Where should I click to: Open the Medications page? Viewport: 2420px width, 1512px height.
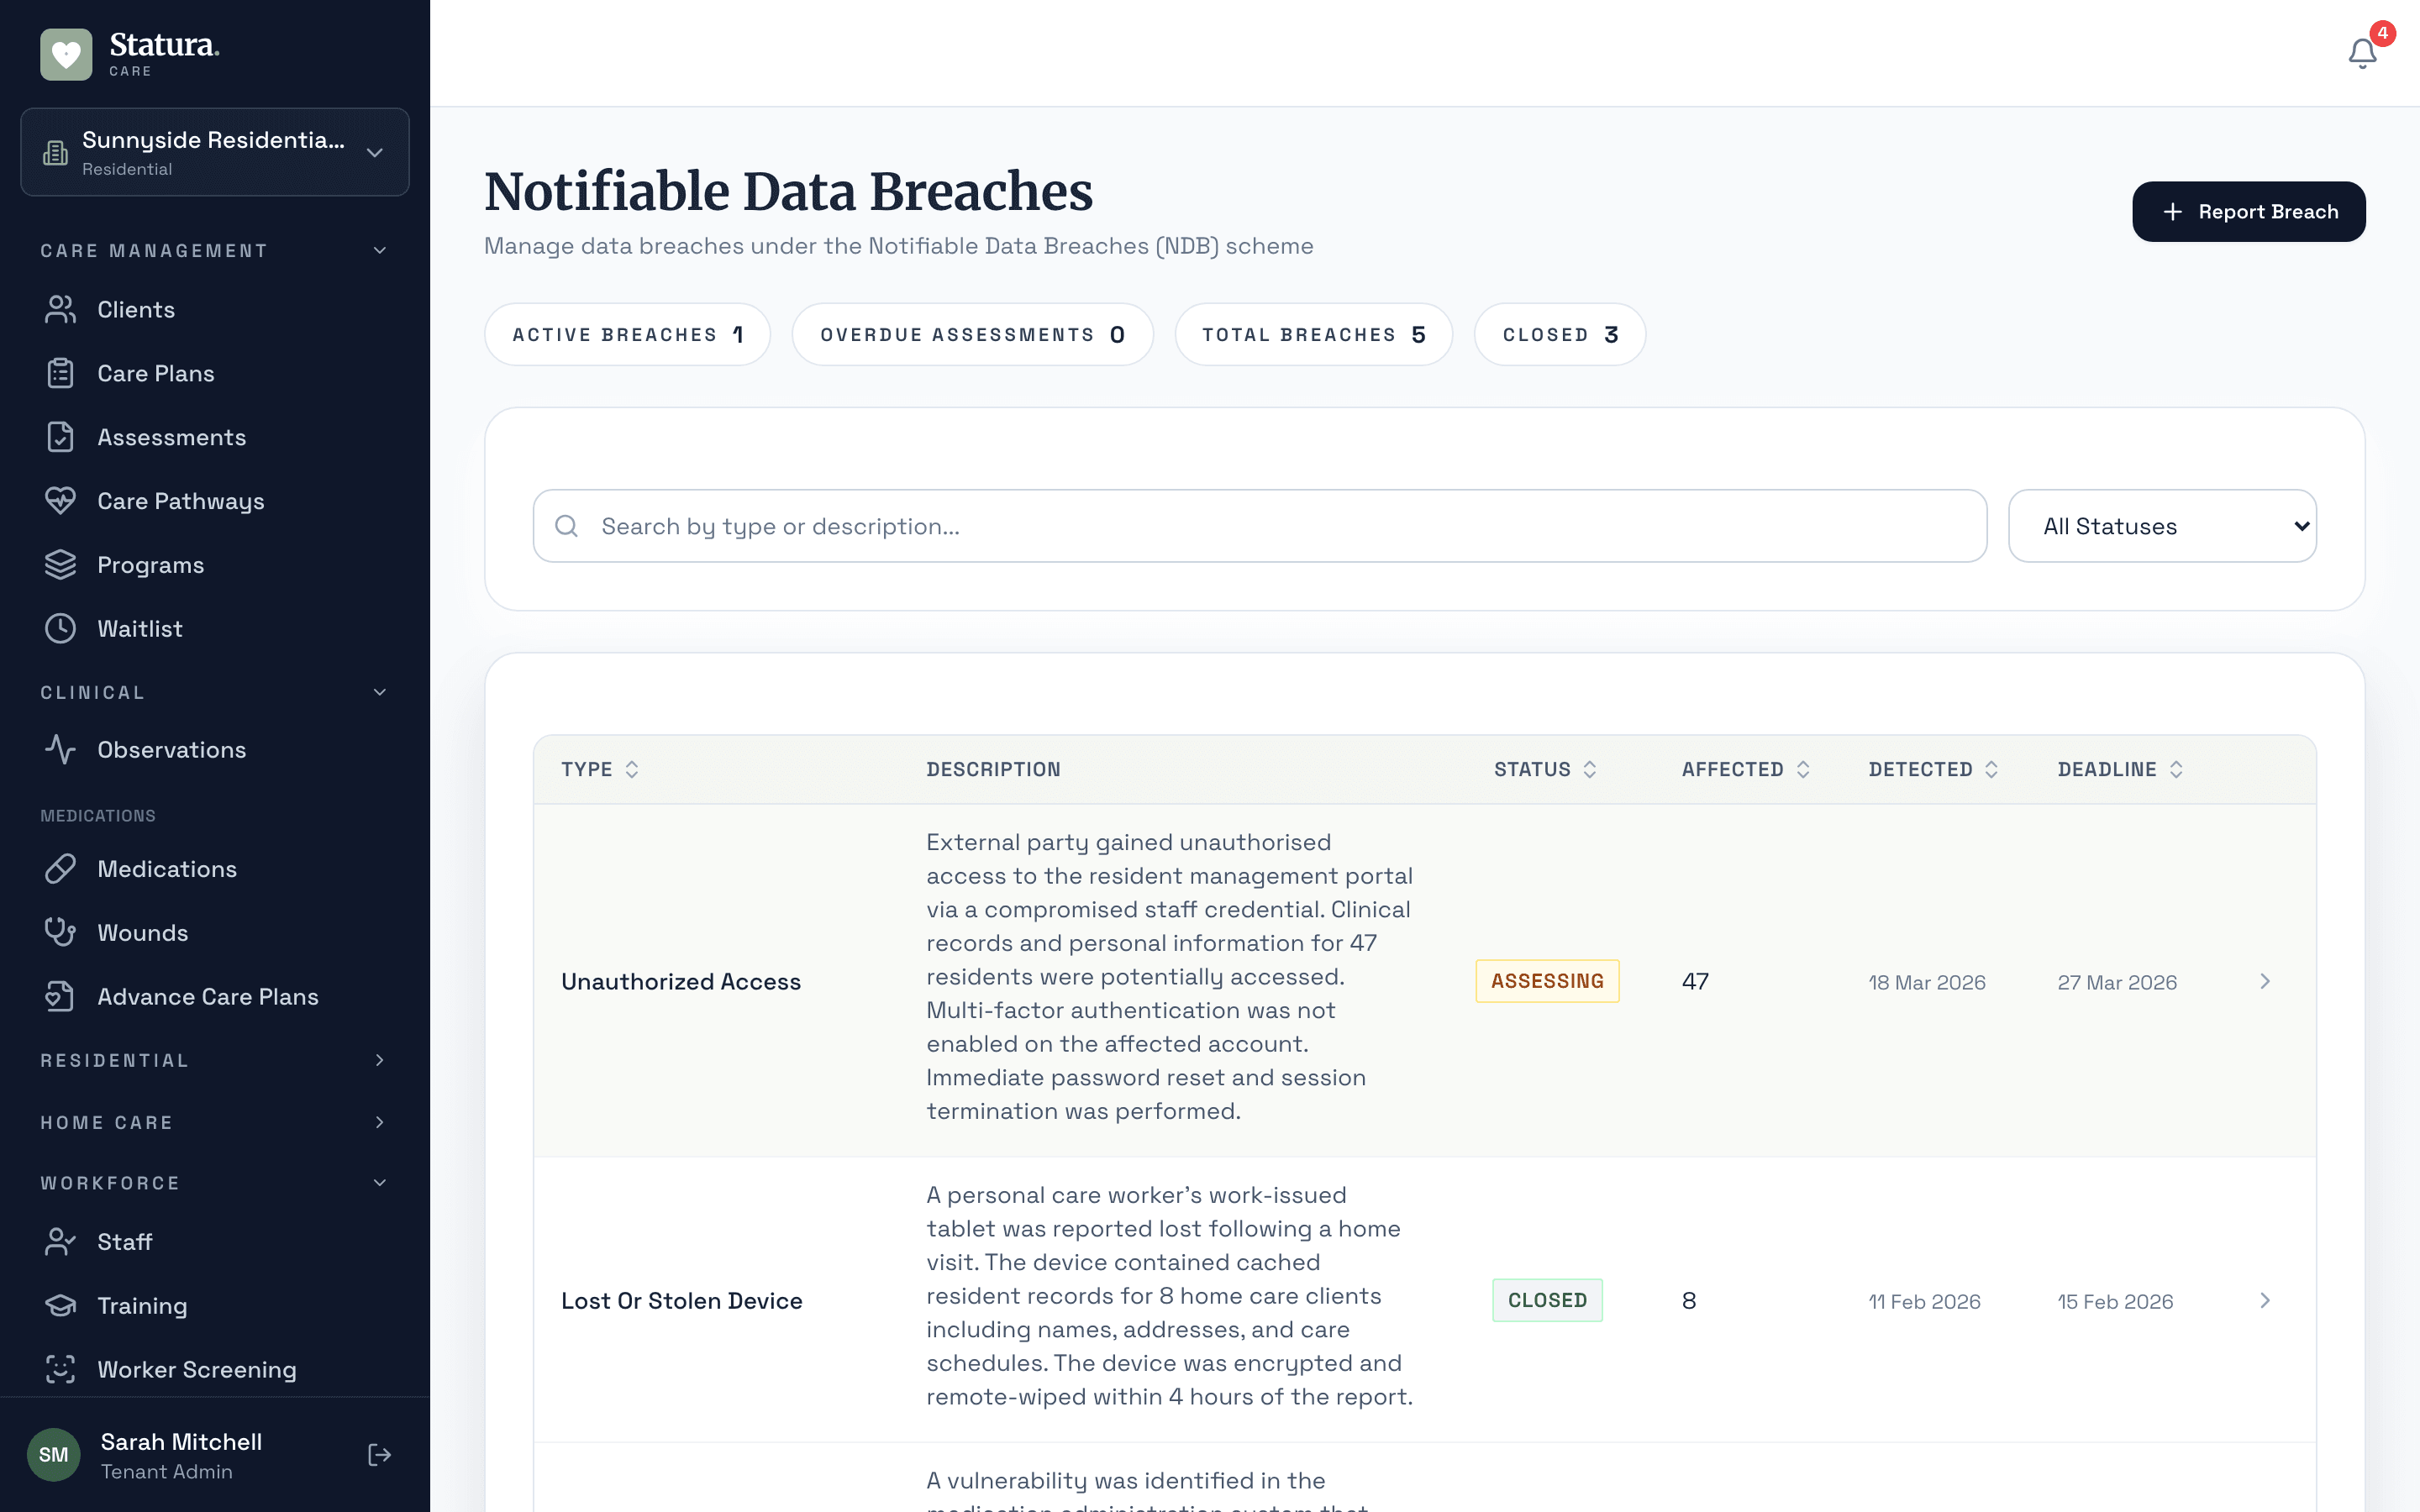pyautogui.click(x=214, y=869)
